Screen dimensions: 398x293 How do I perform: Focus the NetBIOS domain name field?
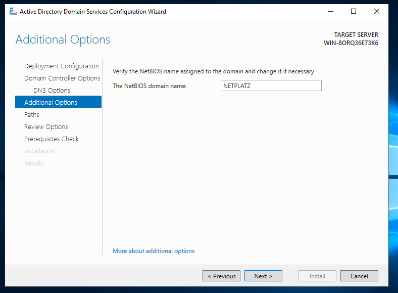[272, 86]
